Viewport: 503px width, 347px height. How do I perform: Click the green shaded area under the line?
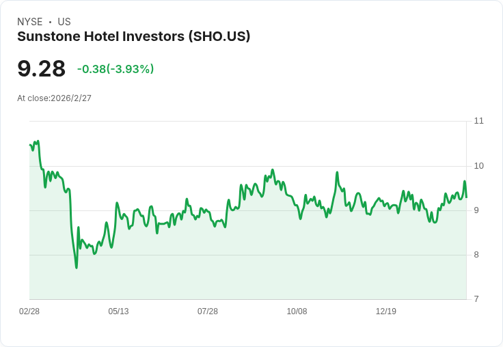point(273,266)
